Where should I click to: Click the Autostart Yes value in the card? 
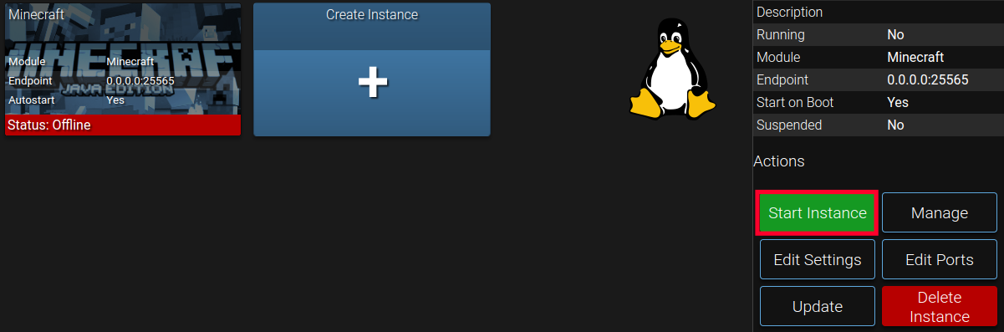pyautogui.click(x=115, y=100)
